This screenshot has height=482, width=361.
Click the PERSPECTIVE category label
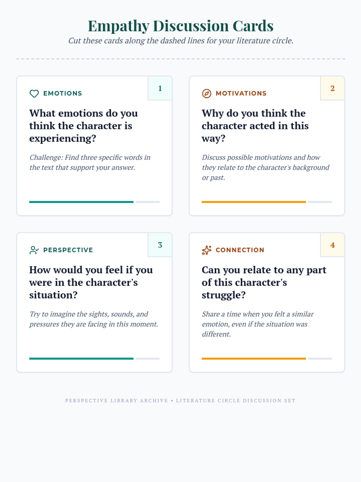pos(68,250)
